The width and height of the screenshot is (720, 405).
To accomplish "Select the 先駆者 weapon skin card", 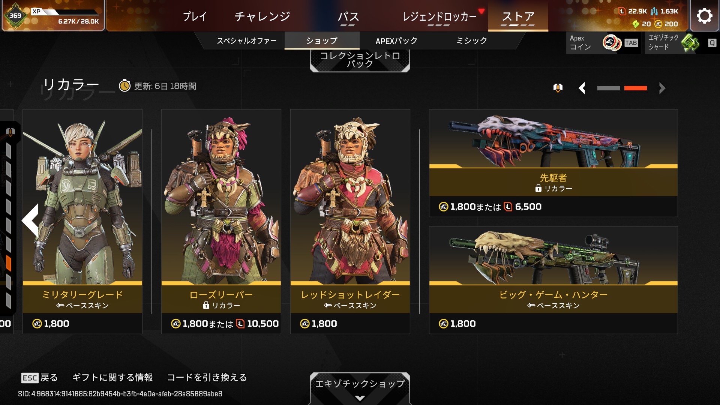I will tap(553, 163).
